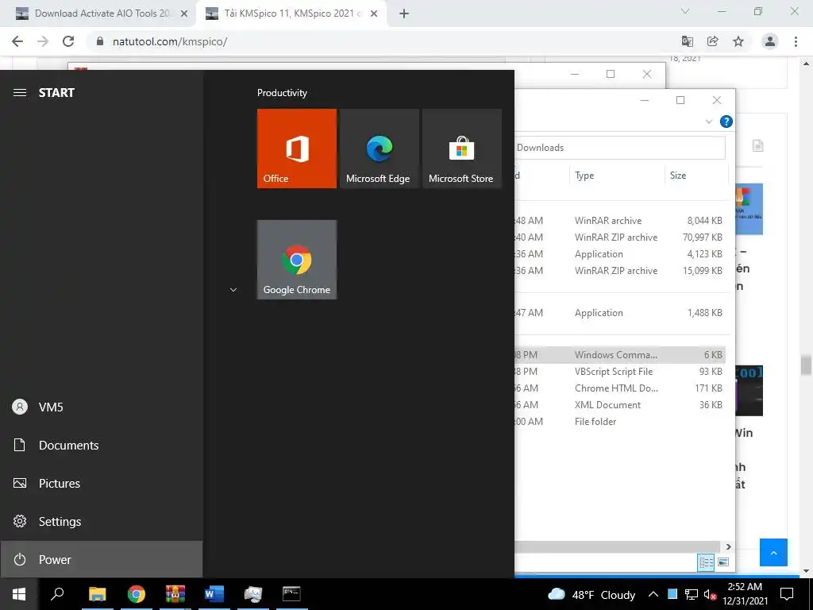Open the Office tile
Screen dimensions: 813x610
coord(297,149)
